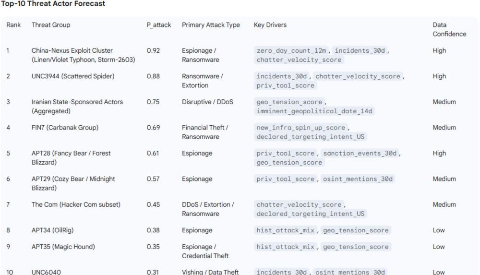Click the 'Threat Group' column header

(x=51, y=25)
